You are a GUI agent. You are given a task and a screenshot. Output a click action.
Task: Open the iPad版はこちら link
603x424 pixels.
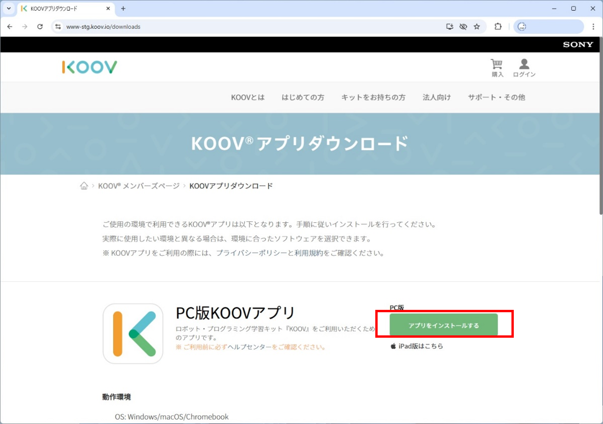tap(420, 346)
